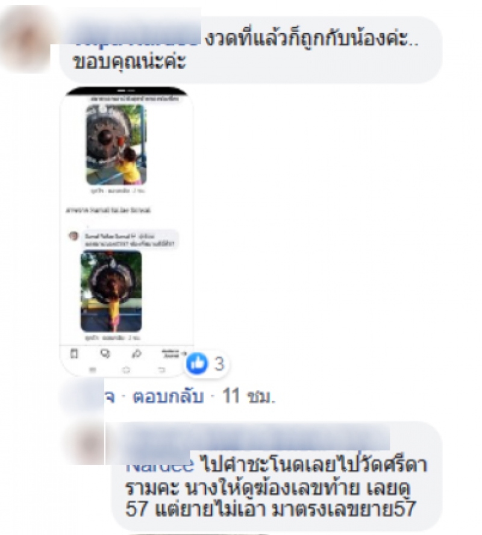
Task: Click the home navigation icon in phone screenshot
Action: coord(126,369)
